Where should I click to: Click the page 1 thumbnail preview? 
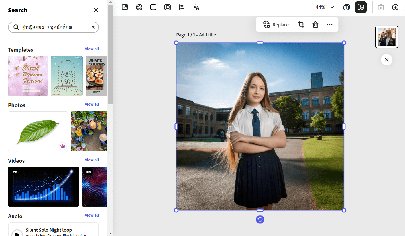[386, 37]
